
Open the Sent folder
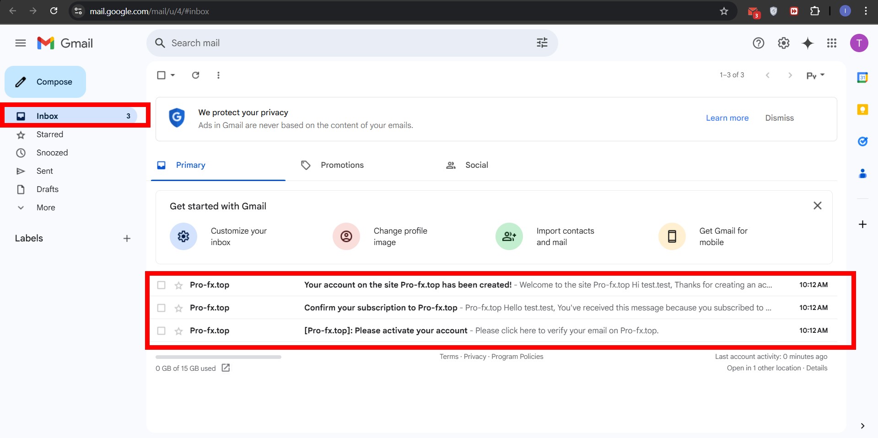pyautogui.click(x=45, y=171)
